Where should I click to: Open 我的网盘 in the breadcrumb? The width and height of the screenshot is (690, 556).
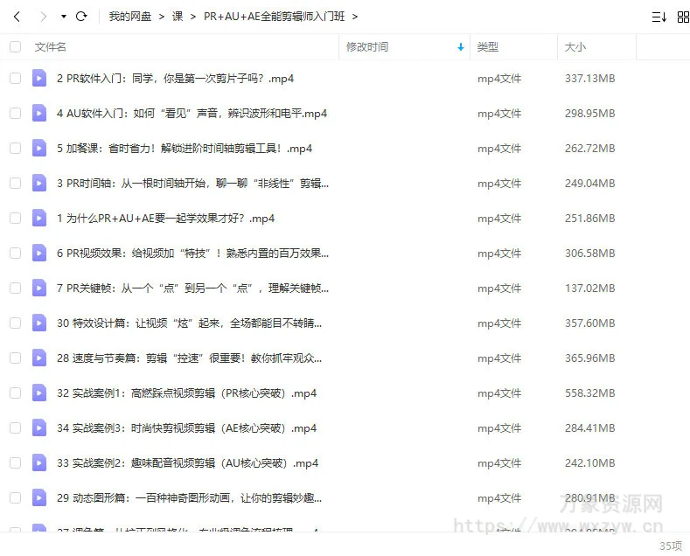[129, 17]
